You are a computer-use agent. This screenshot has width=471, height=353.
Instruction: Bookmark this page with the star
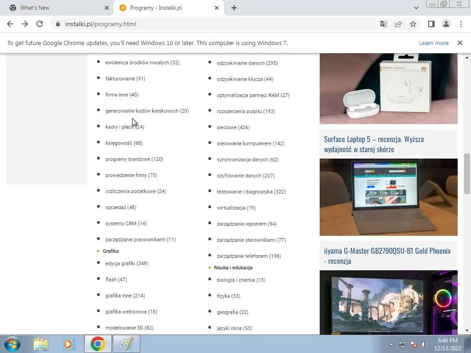pos(413,24)
